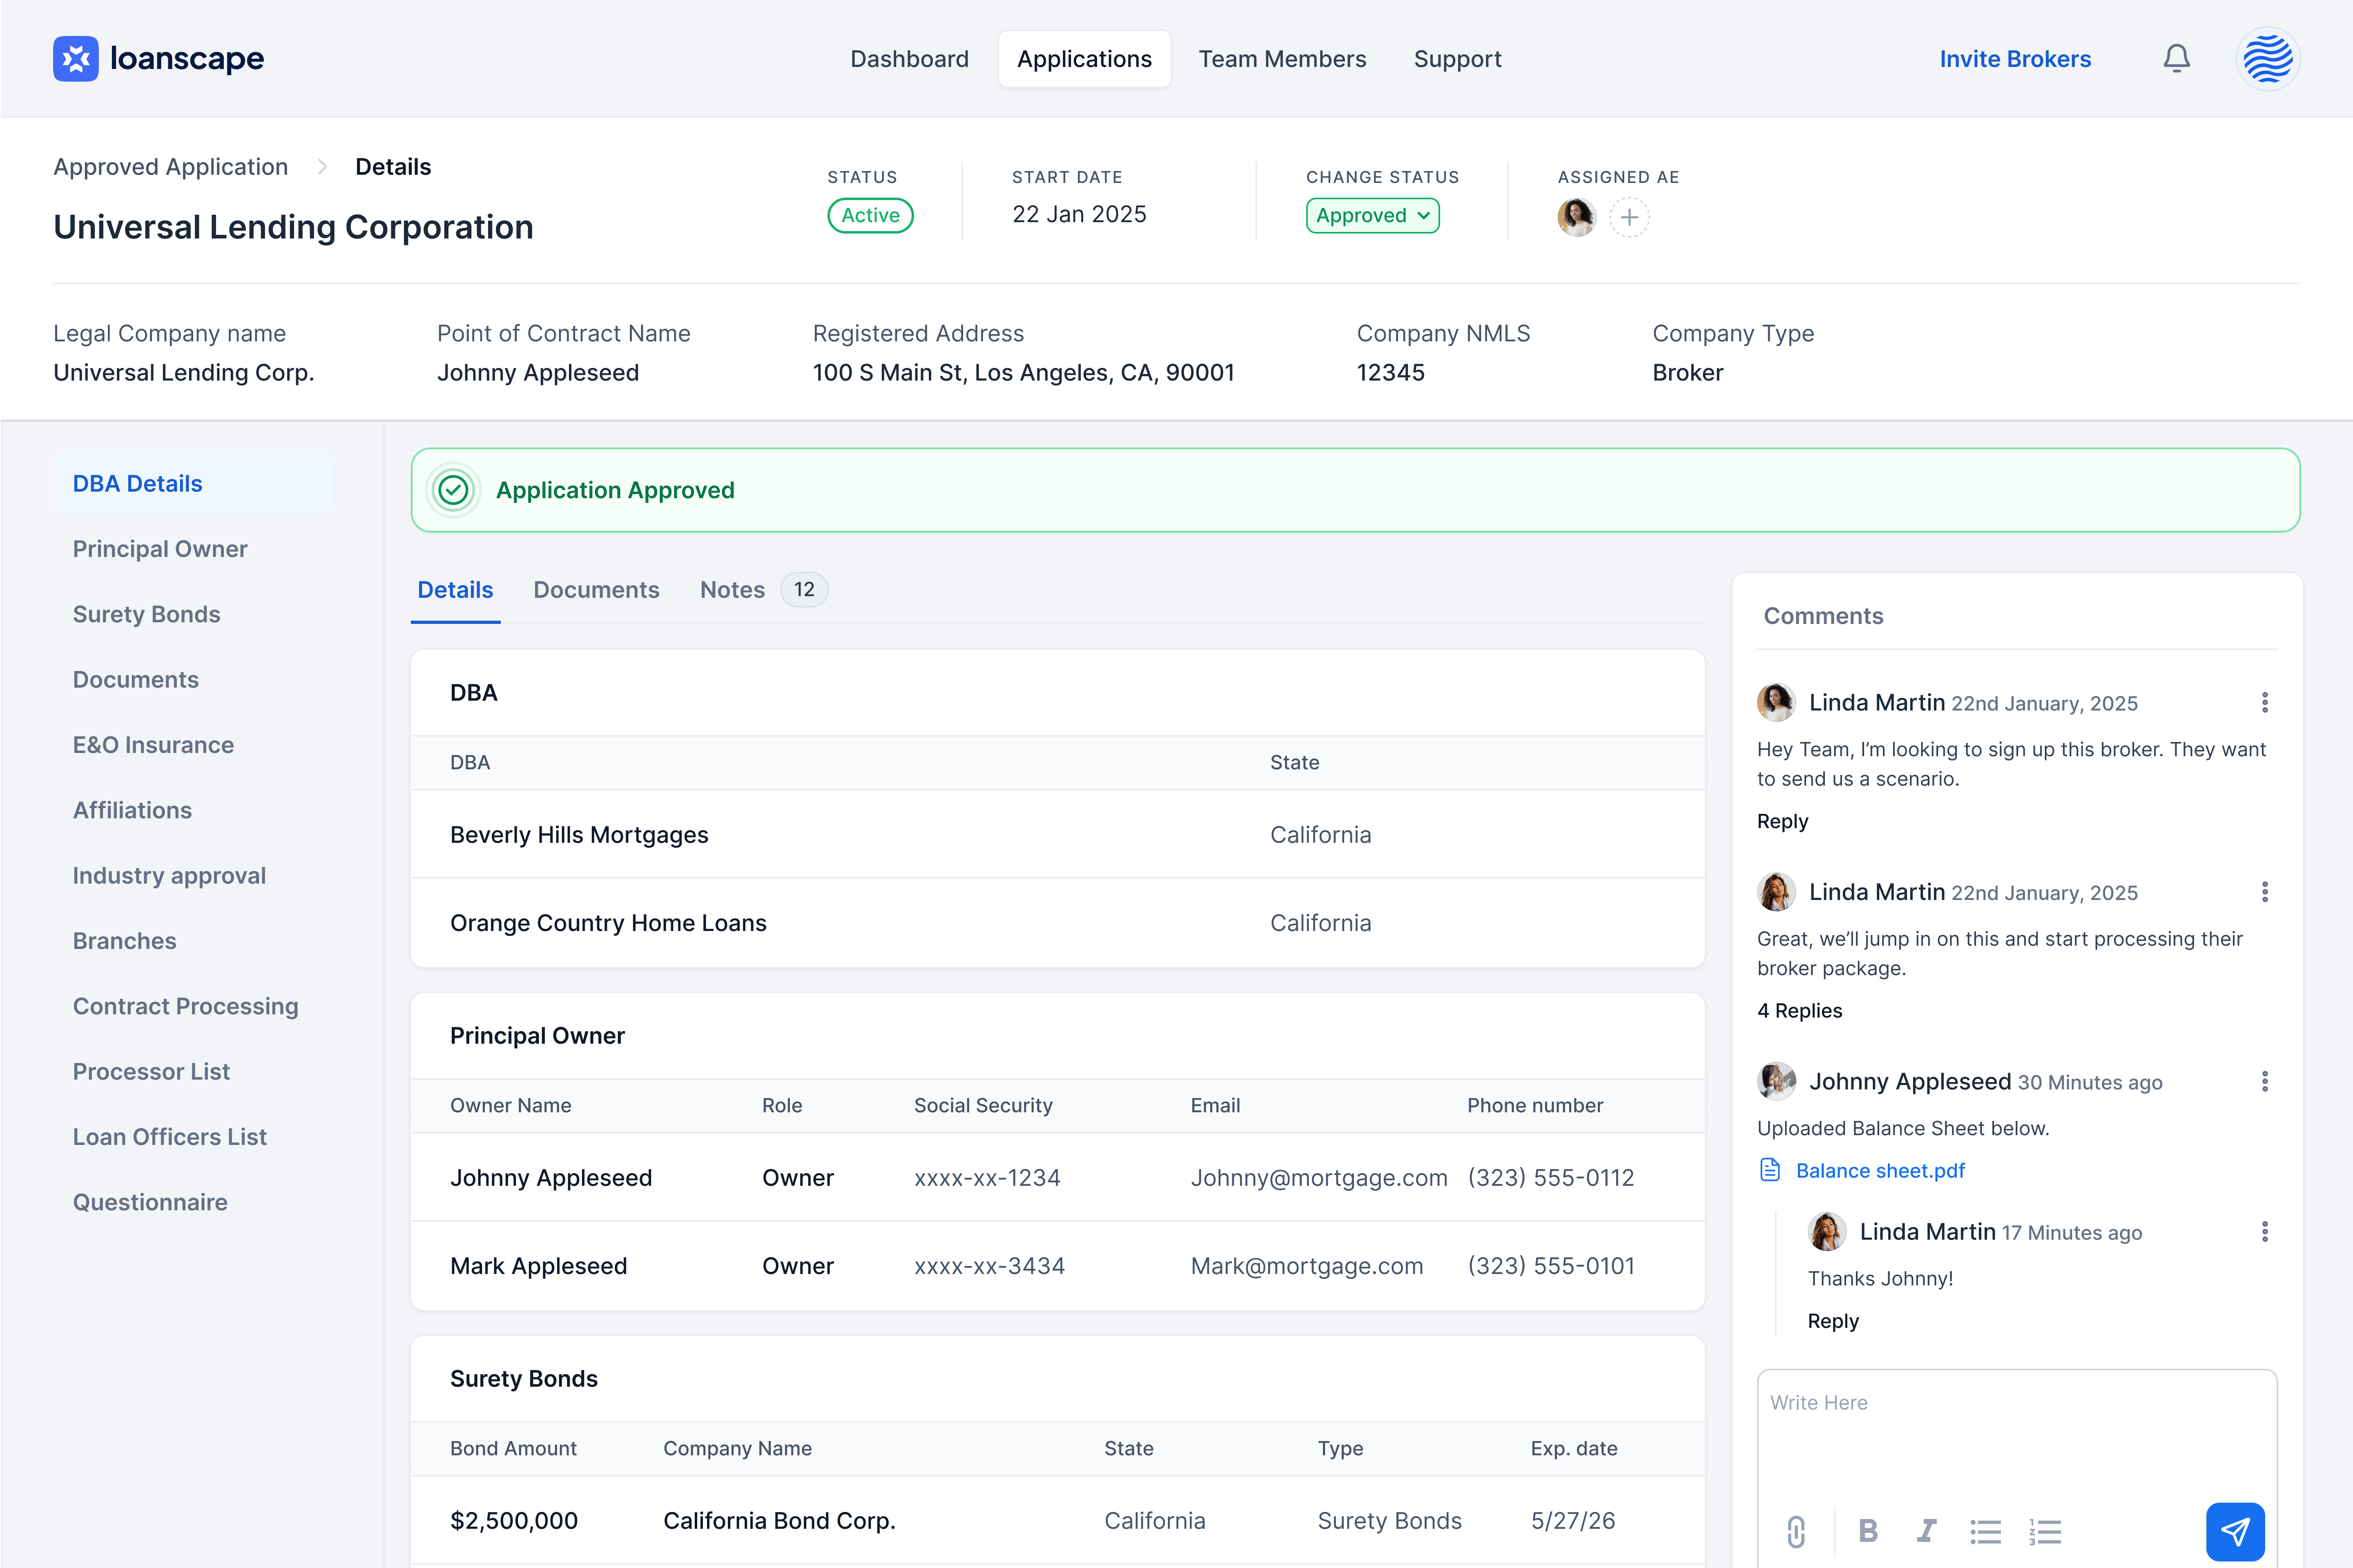Open the notifications bell
This screenshot has height=1568, width=2353.
pos(2176,59)
